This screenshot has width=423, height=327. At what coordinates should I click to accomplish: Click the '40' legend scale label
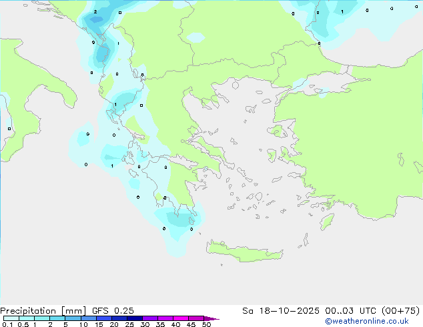pos(175,324)
